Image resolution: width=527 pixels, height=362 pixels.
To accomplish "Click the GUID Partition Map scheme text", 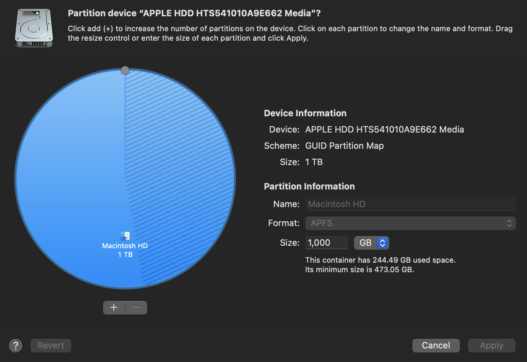I will (x=345, y=146).
